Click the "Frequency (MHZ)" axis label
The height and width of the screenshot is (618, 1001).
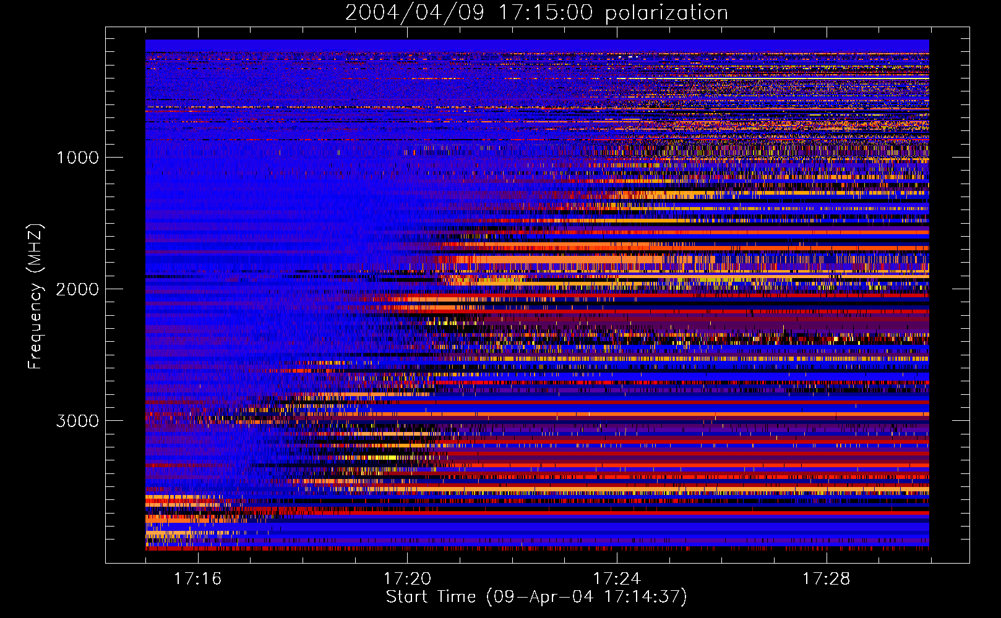[x=35, y=297]
